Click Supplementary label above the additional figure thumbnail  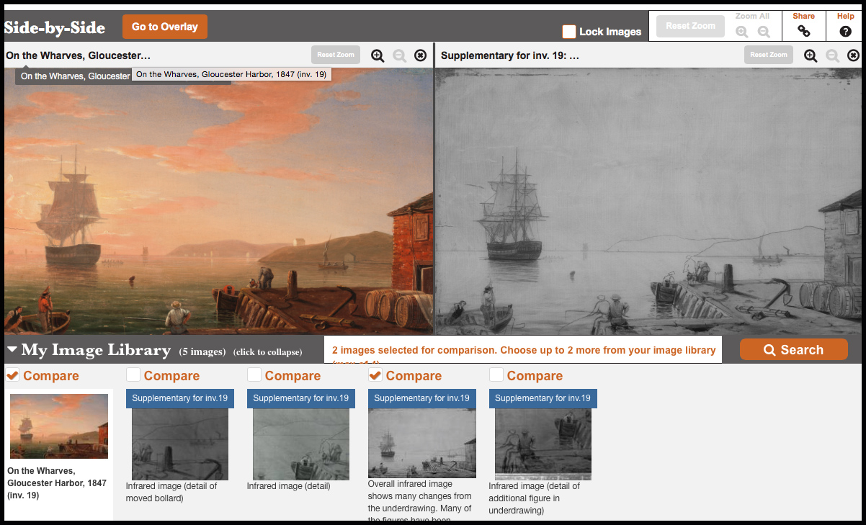[543, 398]
